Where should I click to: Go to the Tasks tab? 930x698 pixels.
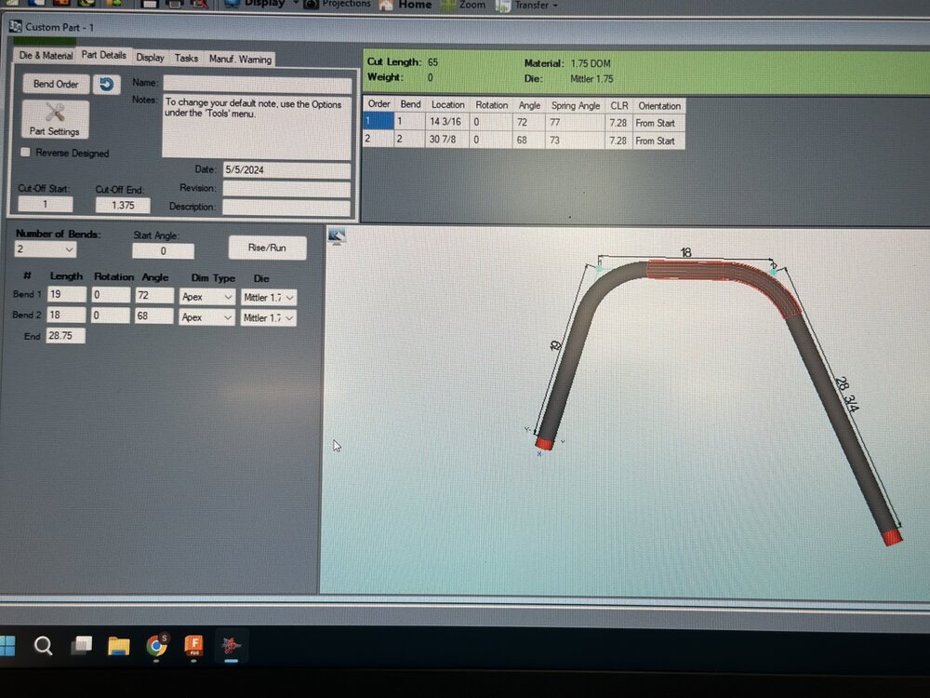pyautogui.click(x=186, y=58)
